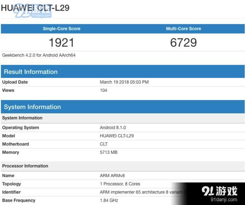Select the date March 19 2018 05:03 PM
This screenshot has height=205, width=245.
124,82
